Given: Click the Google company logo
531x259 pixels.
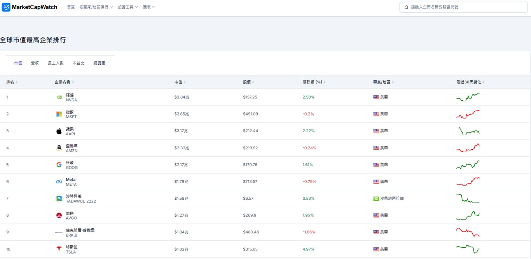Looking at the screenshot, I should click(59, 165).
